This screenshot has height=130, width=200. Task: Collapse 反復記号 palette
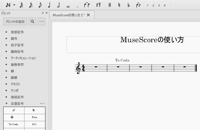6,103
